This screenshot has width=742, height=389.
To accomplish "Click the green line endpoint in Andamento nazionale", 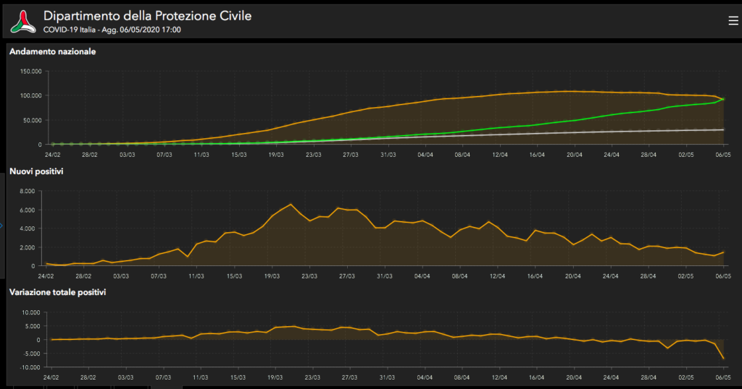I will point(723,99).
